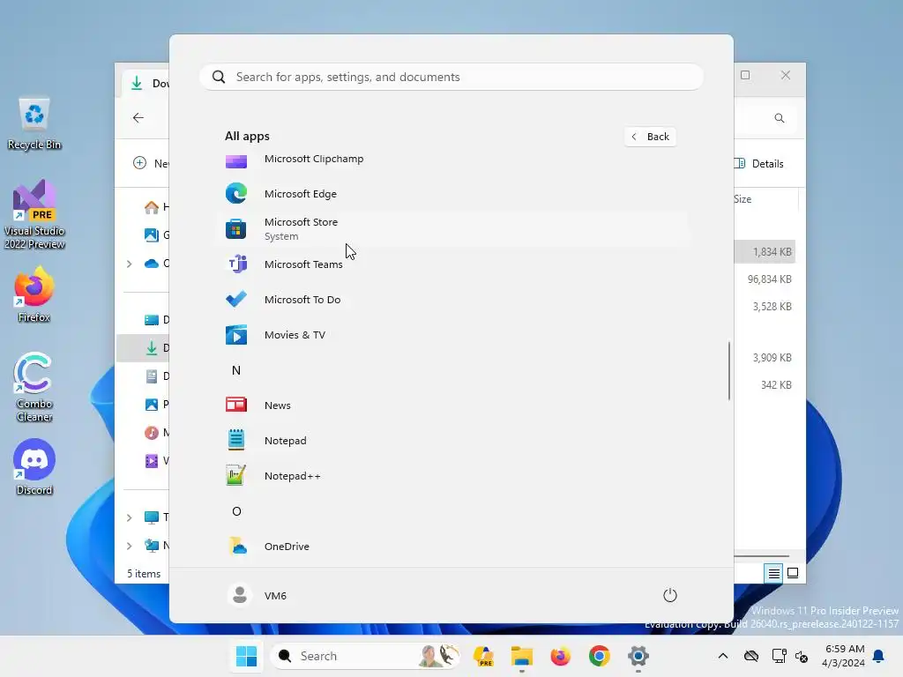Screen dimensions: 903x677
Task: Open the VM6 user account menu
Action: (257, 595)
